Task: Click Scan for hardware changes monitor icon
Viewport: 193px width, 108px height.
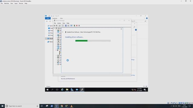Action: point(71,25)
